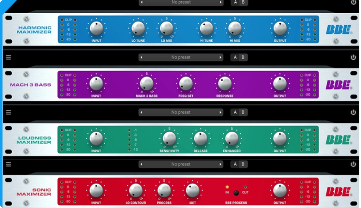This screenshot has width=361, height=208.
Task: Click the green BBE logo on Loudness Maximizer
Action: (339, 140)
